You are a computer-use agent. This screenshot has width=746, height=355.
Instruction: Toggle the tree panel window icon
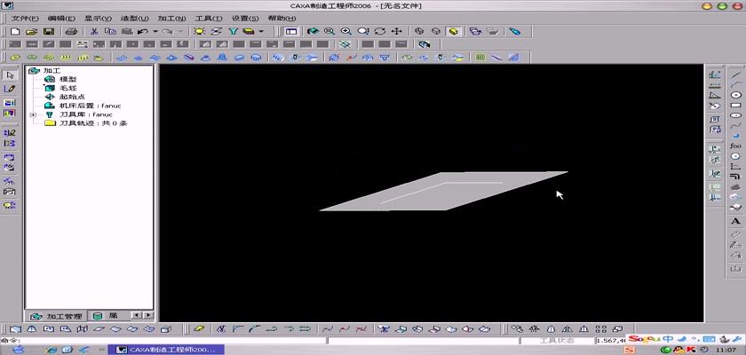[291, 31]
